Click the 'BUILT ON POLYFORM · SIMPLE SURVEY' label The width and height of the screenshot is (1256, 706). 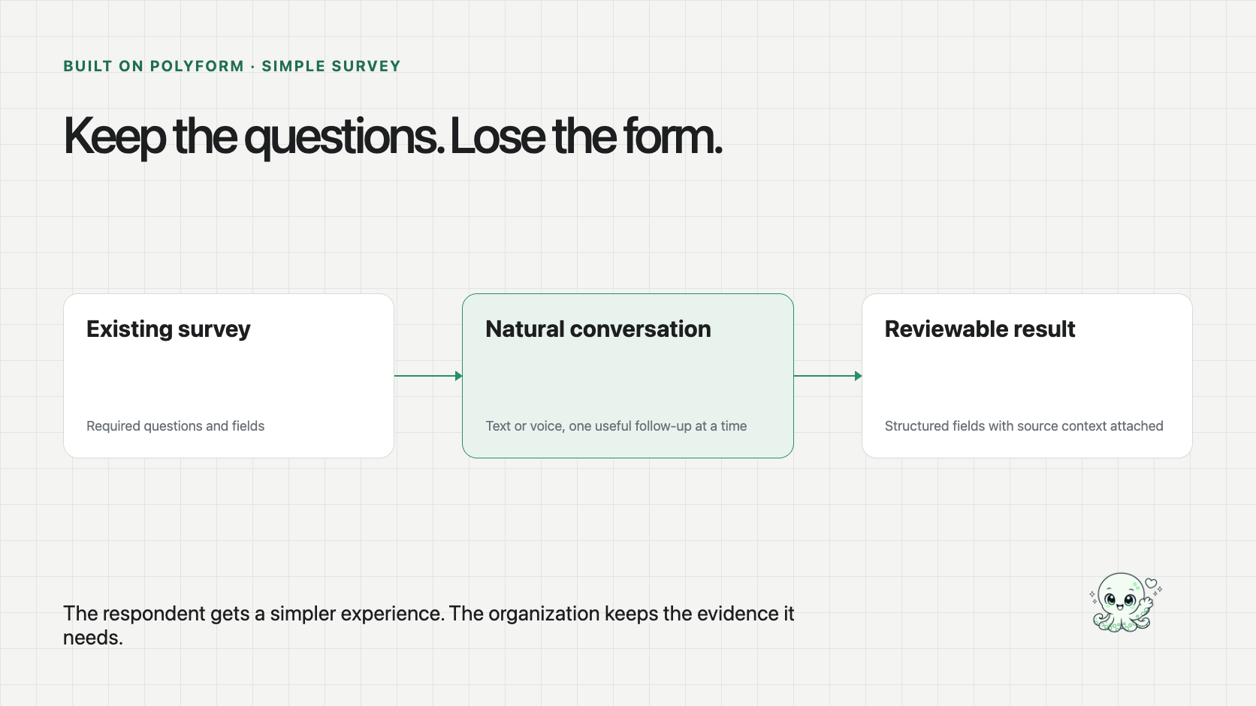coord(232,66)
